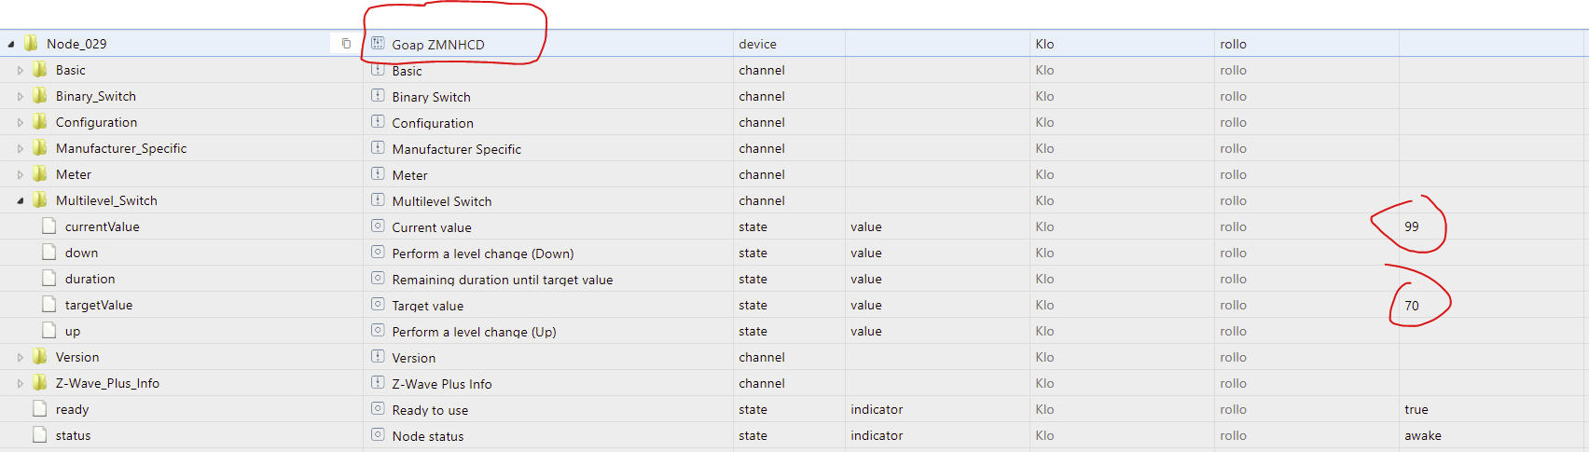Screen dimensions: 1589x452
Task: Expand the Z-Wave_Plus_Info folder
Action: pyautogui.click(x=21, y=383)
